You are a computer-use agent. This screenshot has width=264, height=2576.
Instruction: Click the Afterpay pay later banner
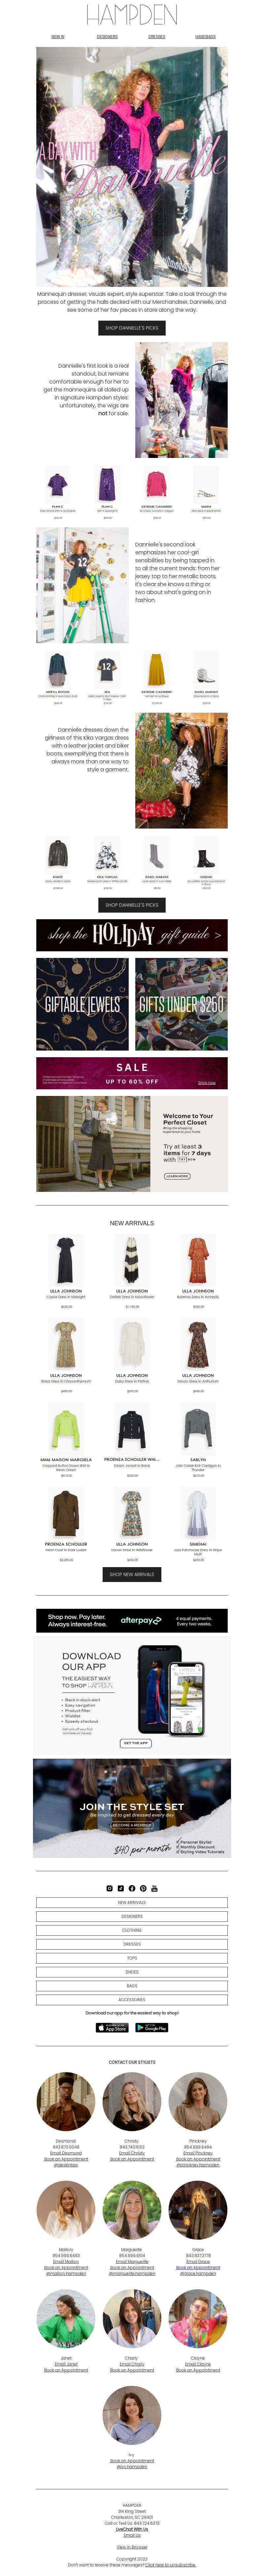tap(131, 1620)
